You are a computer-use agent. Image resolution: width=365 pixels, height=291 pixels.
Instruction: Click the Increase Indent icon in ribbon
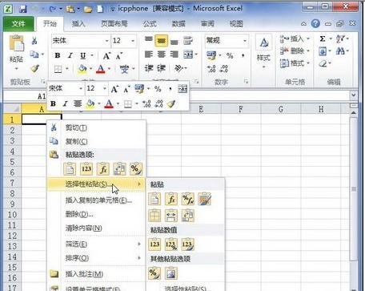[x=161, y=68]
